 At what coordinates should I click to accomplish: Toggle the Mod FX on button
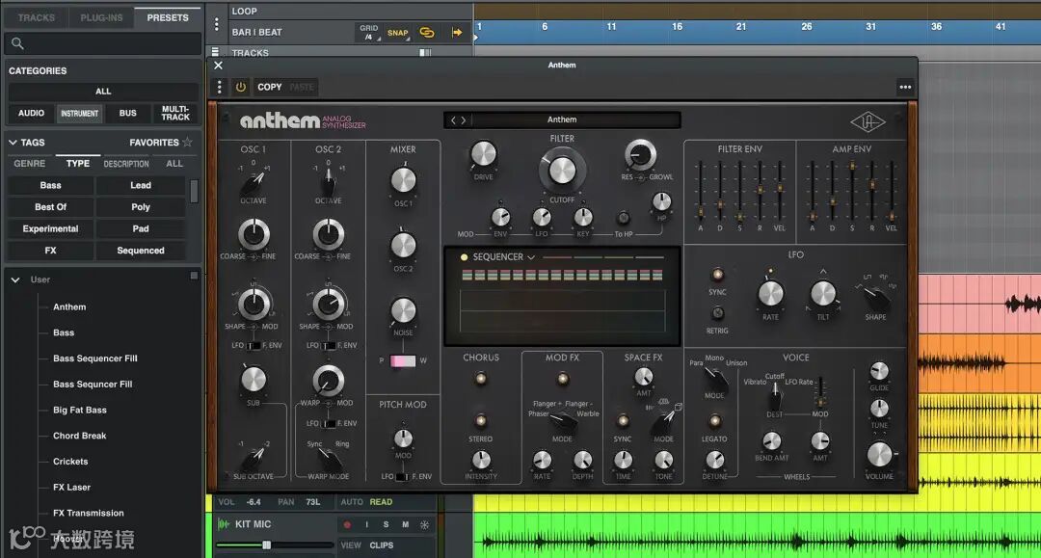click(562, 379)
